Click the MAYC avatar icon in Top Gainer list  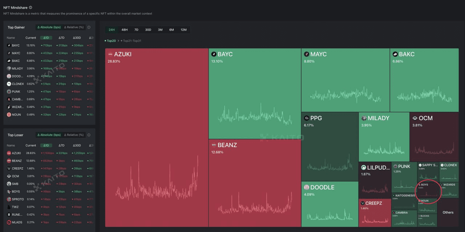9,53
